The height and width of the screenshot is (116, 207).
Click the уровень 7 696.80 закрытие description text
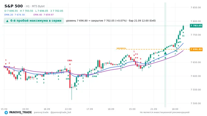pyautogui.click(x=111, y=21)
